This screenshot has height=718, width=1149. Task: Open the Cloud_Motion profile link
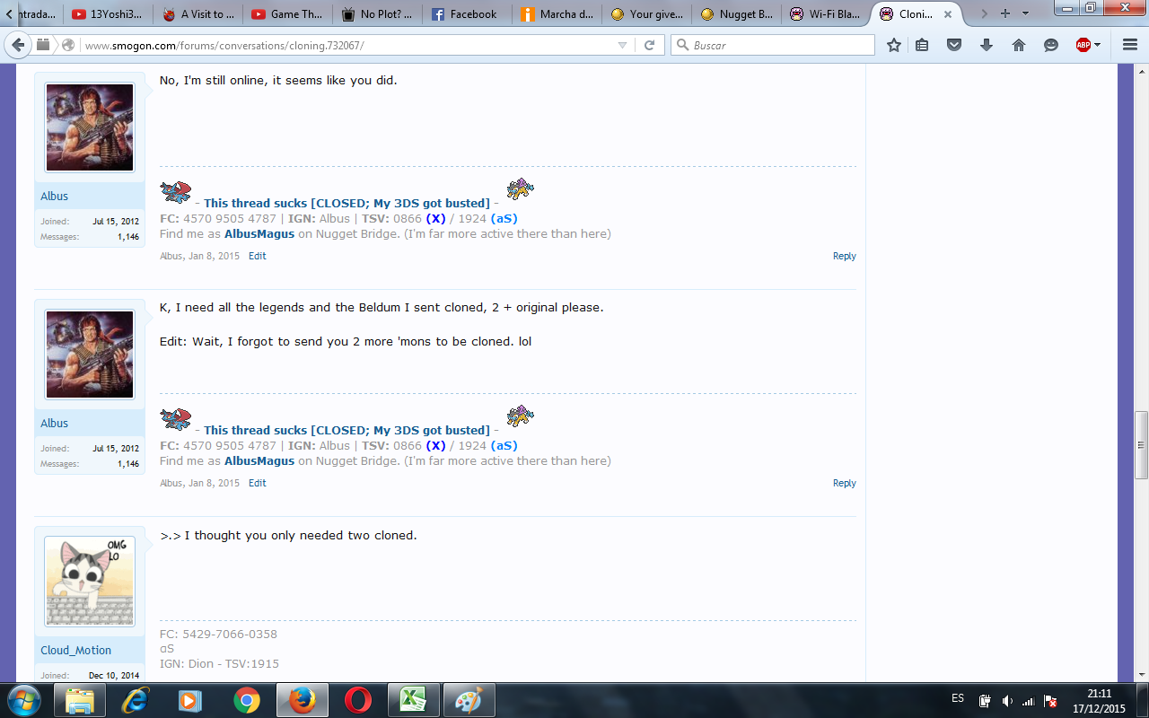[76, 651]
